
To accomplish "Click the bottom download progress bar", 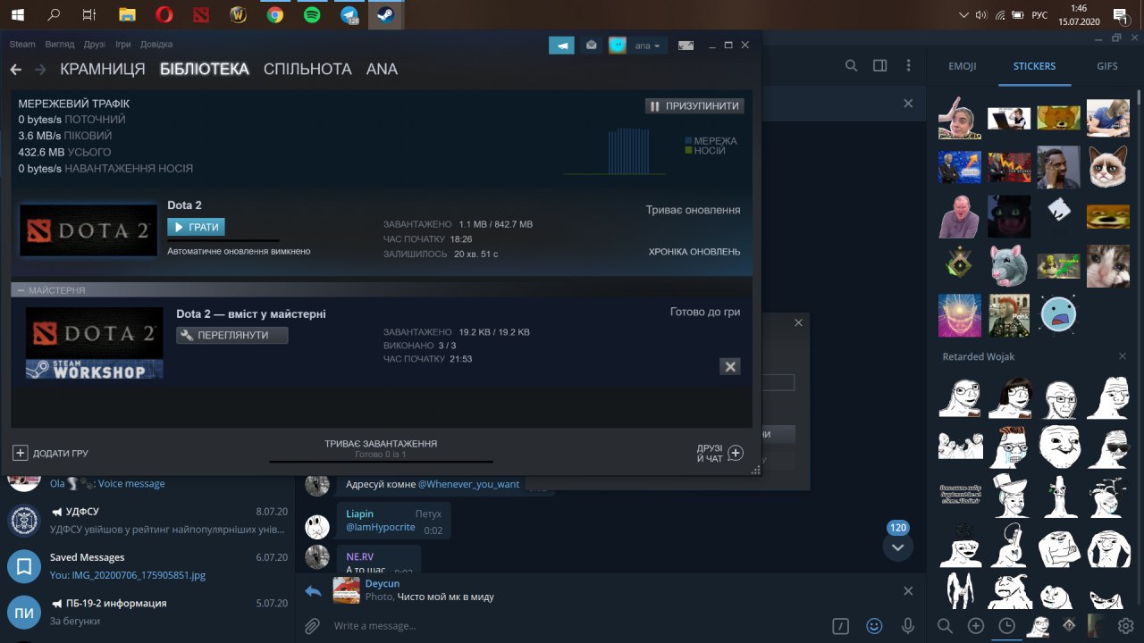I will (x=381, y=462).
